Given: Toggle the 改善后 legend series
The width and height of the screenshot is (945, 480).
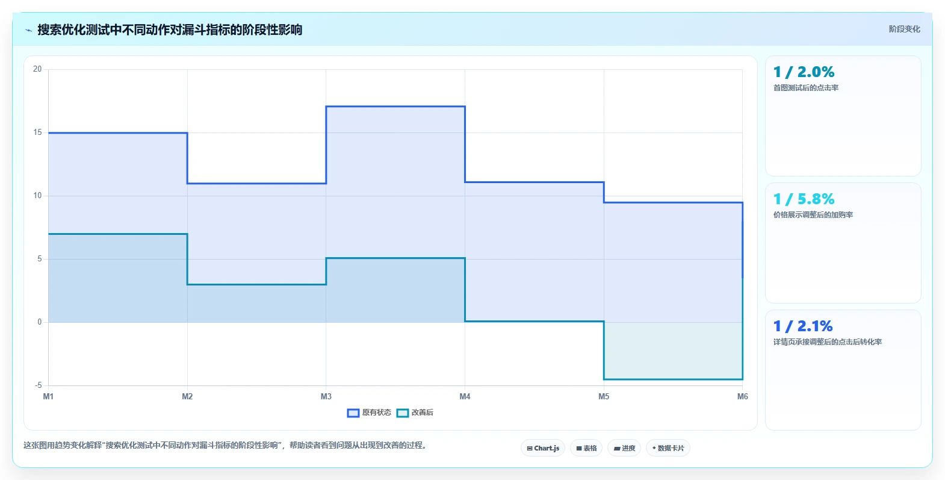Looking at the screenshot, I should [415, 413].
